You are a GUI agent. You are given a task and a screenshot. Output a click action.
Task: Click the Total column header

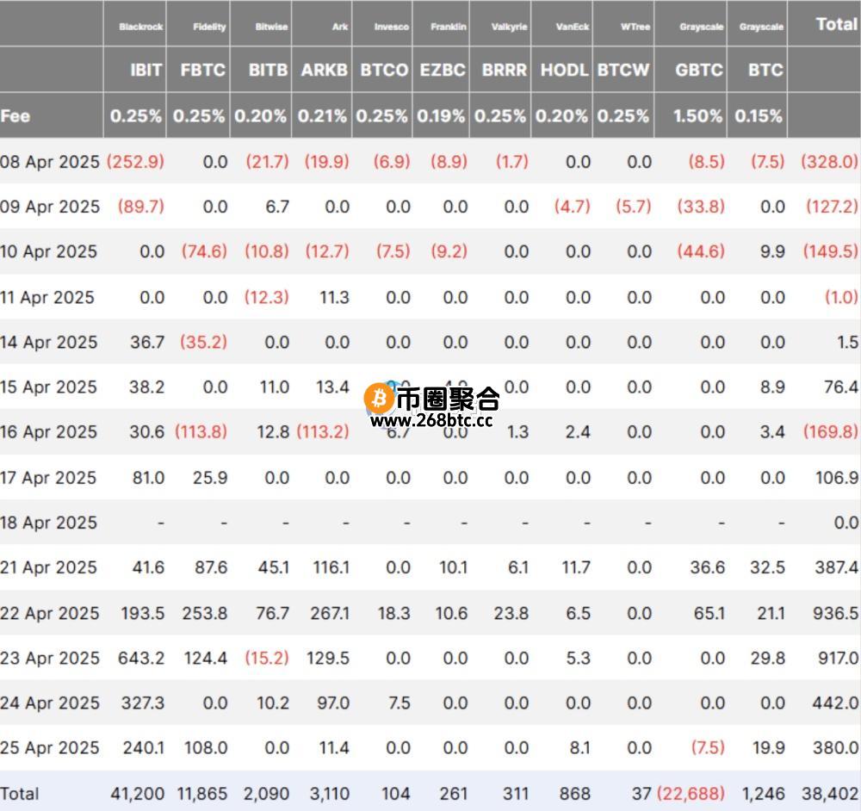pos(836,24)
